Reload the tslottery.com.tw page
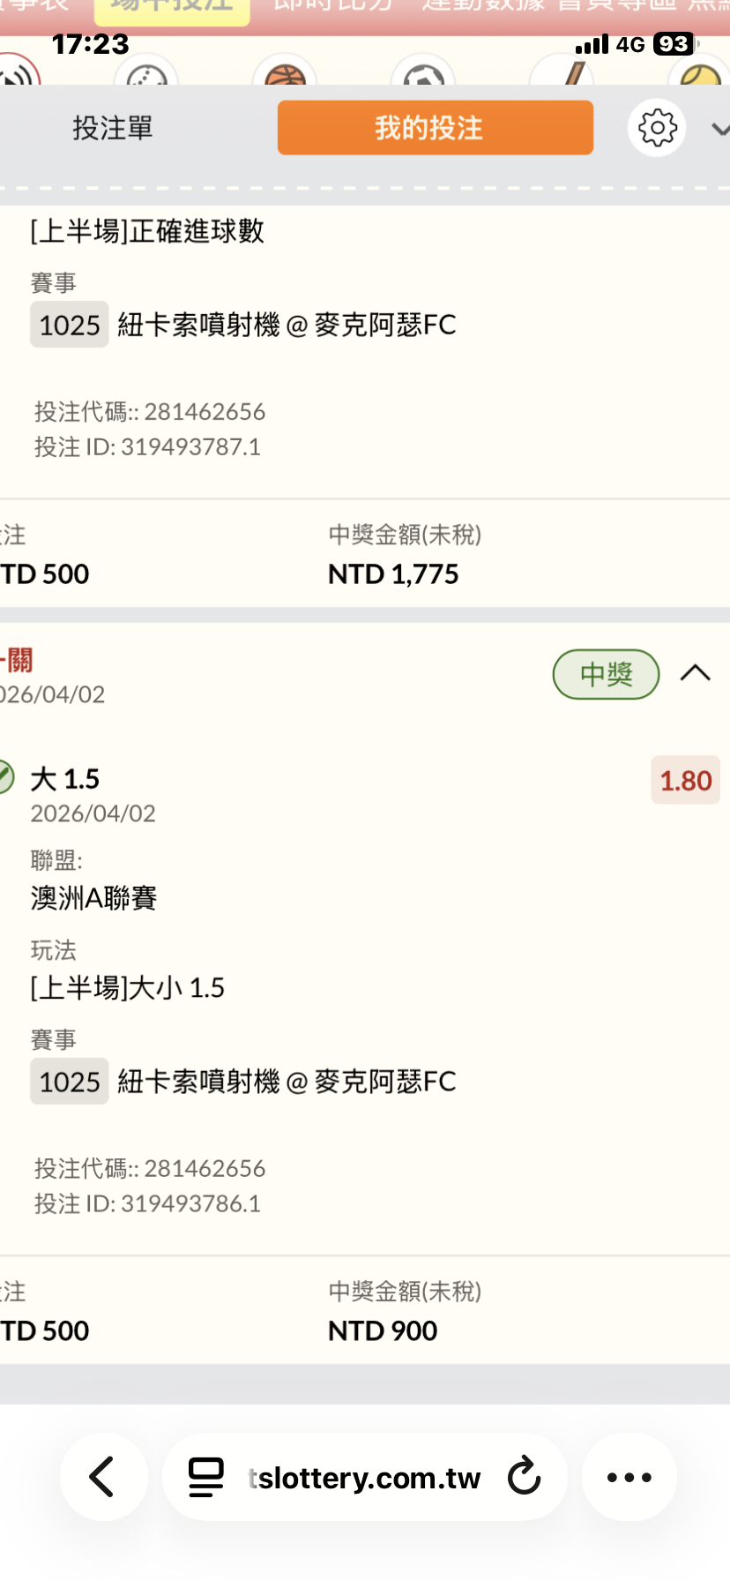Viewport: 730px width, 1581px height. coord(524,1476)
